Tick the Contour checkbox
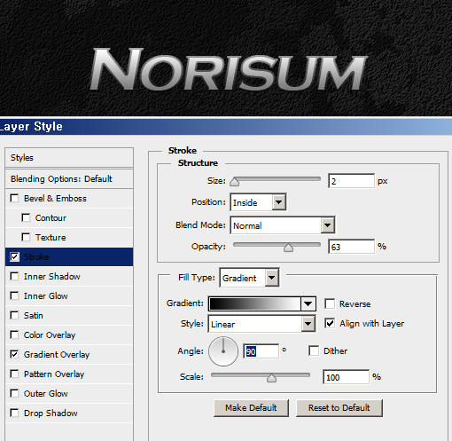 pyautogui.click(x=26, y=217)
